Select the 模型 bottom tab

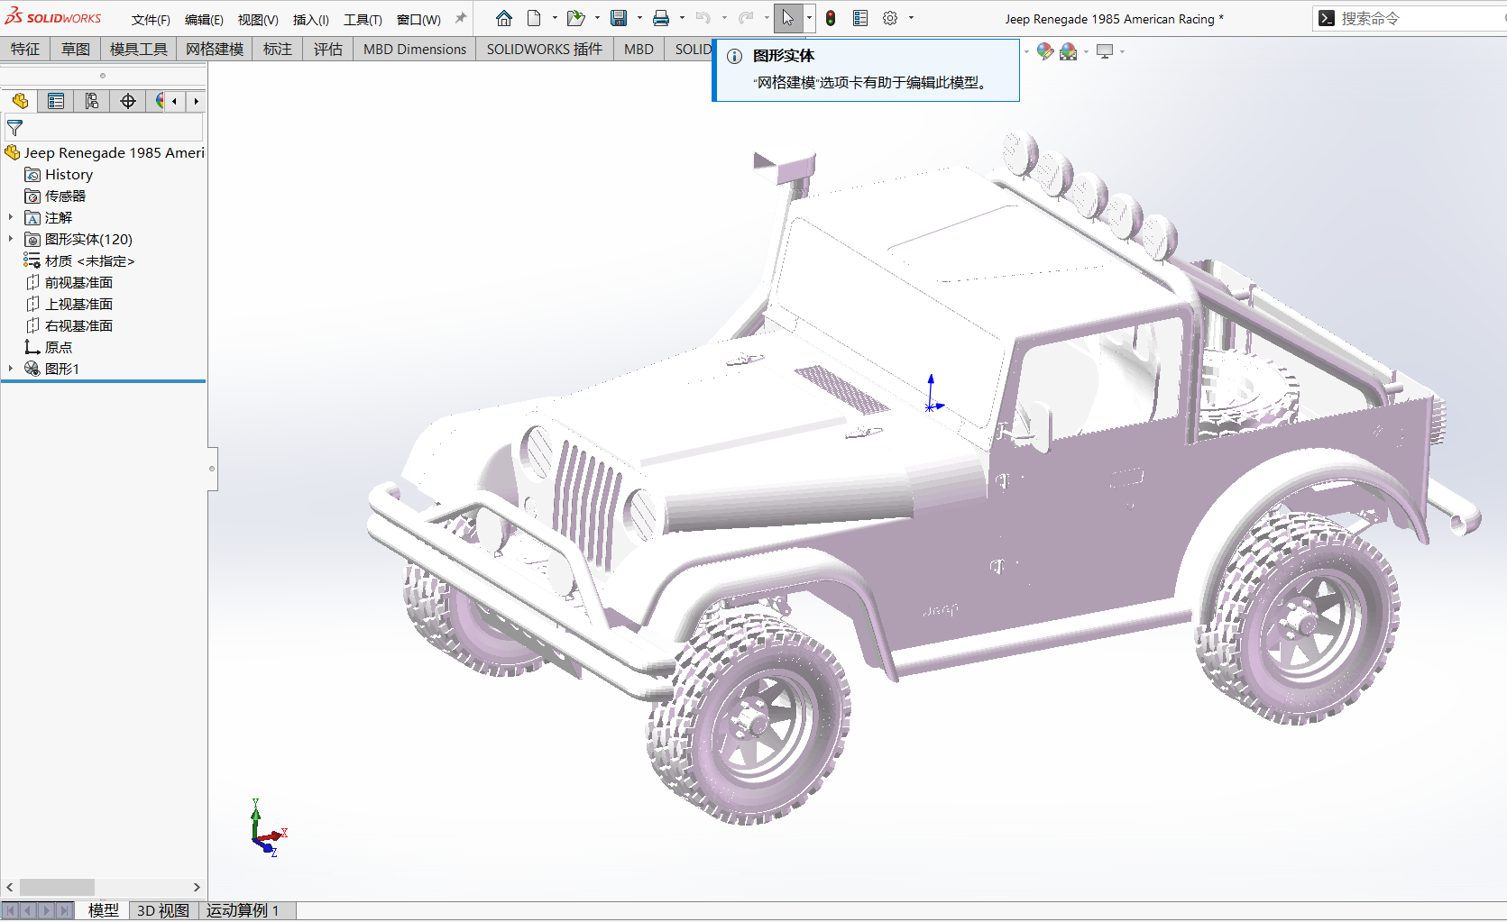(x=103, y=910)
